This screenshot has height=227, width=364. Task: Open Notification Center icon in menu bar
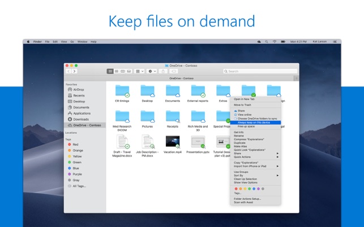[x=335, y=42]
